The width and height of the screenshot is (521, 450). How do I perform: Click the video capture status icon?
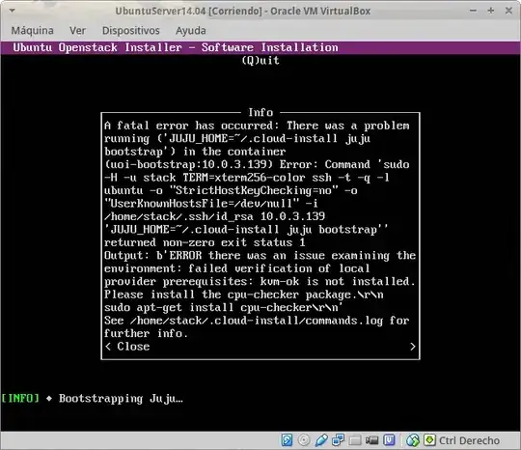coord(371,440)
